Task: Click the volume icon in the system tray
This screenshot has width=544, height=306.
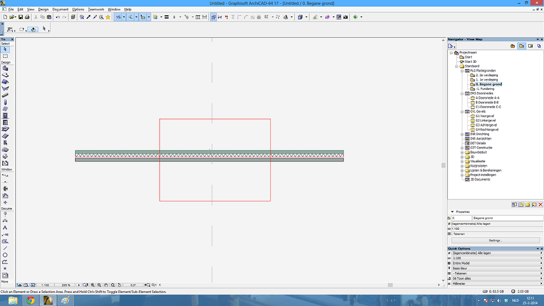Action: click(x=499, y=301)
